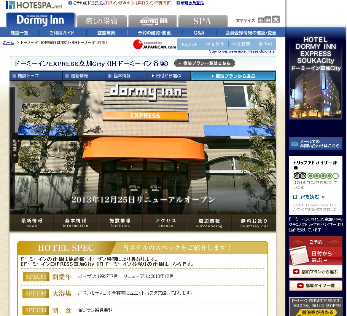Click the mail envelope icon for inquiries

(294, 144)
